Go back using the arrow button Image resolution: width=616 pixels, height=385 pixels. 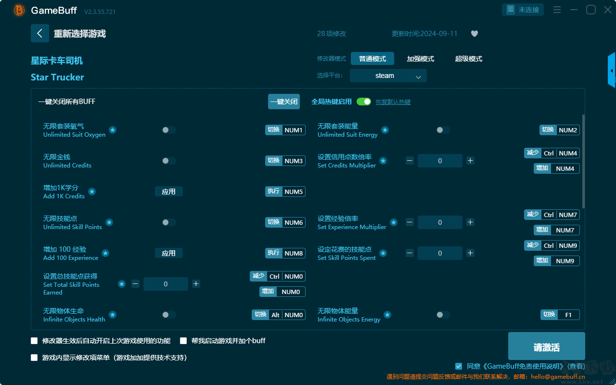pyautogui.click(x=40, y=33)
